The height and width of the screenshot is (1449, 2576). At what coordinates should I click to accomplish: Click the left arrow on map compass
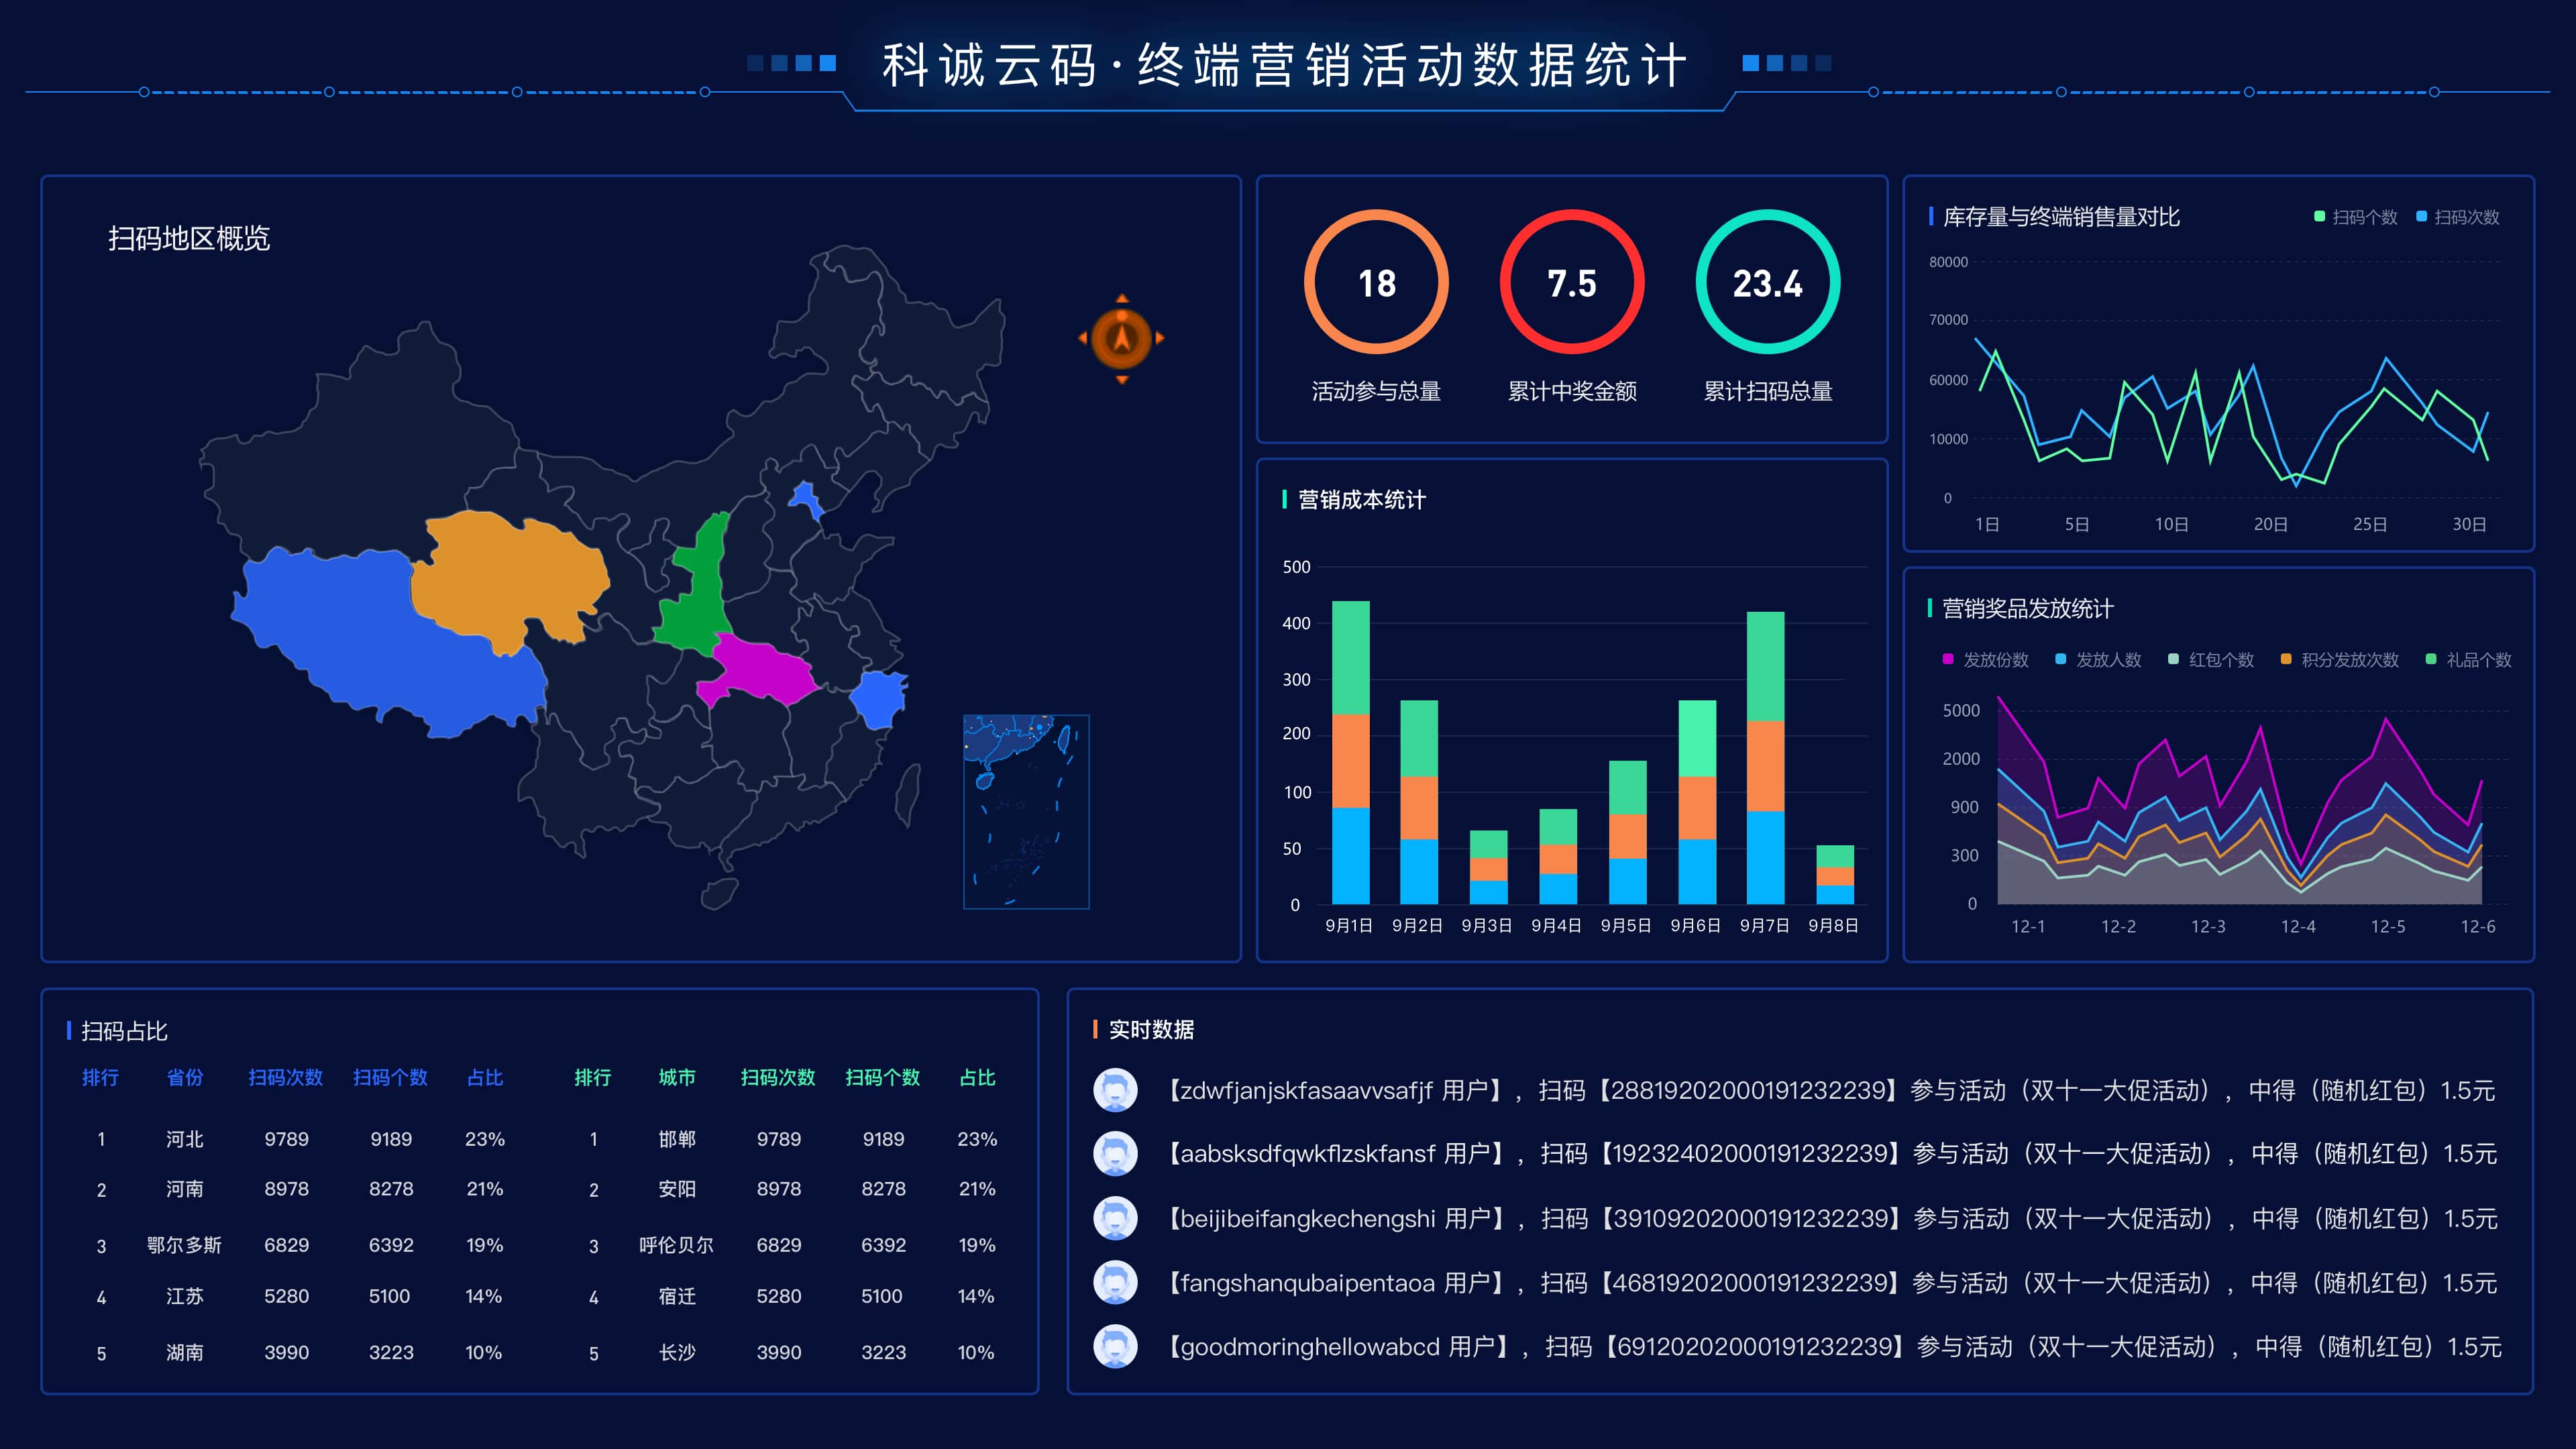(1083, 338)
